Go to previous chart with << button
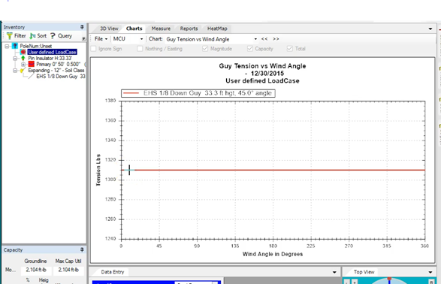441x284 pixels. click(x=264, y=39)
